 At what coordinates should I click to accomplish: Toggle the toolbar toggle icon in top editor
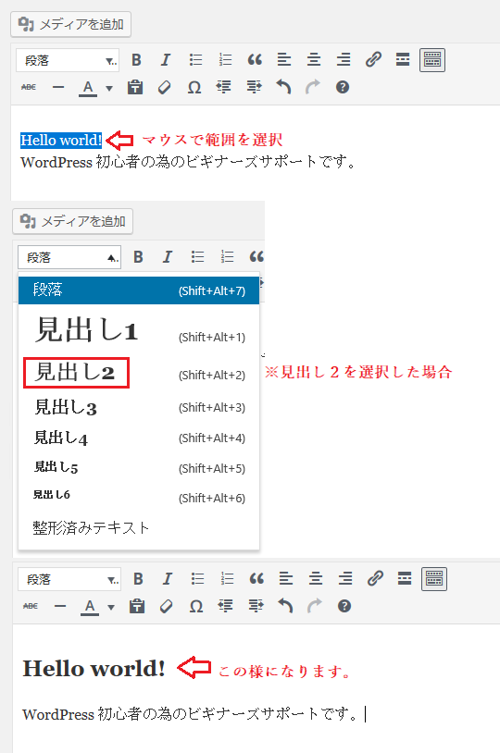(432, 60)
